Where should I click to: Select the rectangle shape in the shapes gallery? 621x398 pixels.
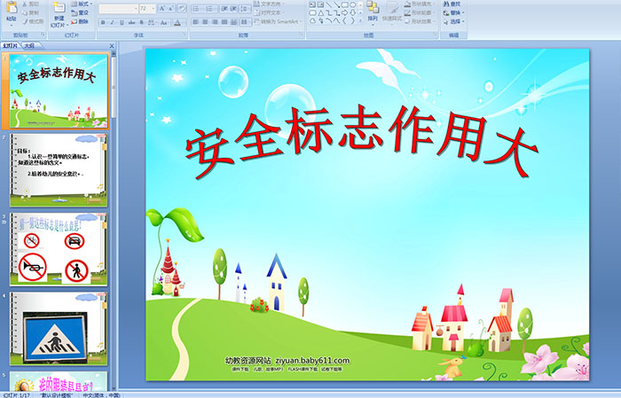pyautogui.click(x=345, y=4)
